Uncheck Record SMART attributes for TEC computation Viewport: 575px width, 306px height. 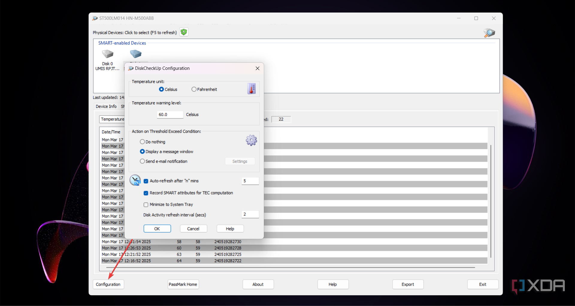[146, 193]
